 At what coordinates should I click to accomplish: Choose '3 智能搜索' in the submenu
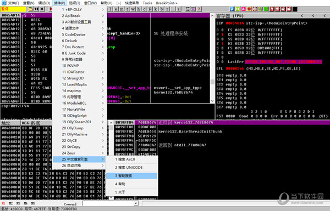(x=131, y=176)
